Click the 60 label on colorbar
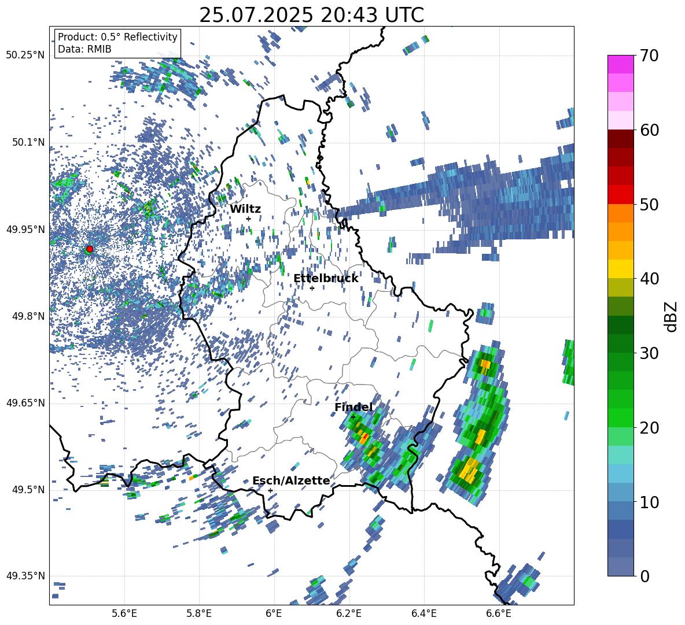The image size is (685, 625). tap(649, 130)
